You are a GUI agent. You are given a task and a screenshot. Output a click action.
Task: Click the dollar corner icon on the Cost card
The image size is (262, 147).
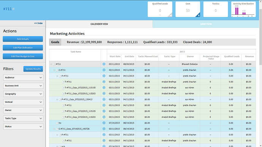pyautogui.click(x=198, y=15)
